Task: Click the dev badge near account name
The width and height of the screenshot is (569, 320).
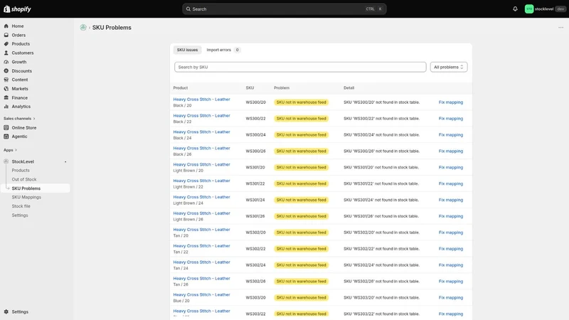Action: 560,9
